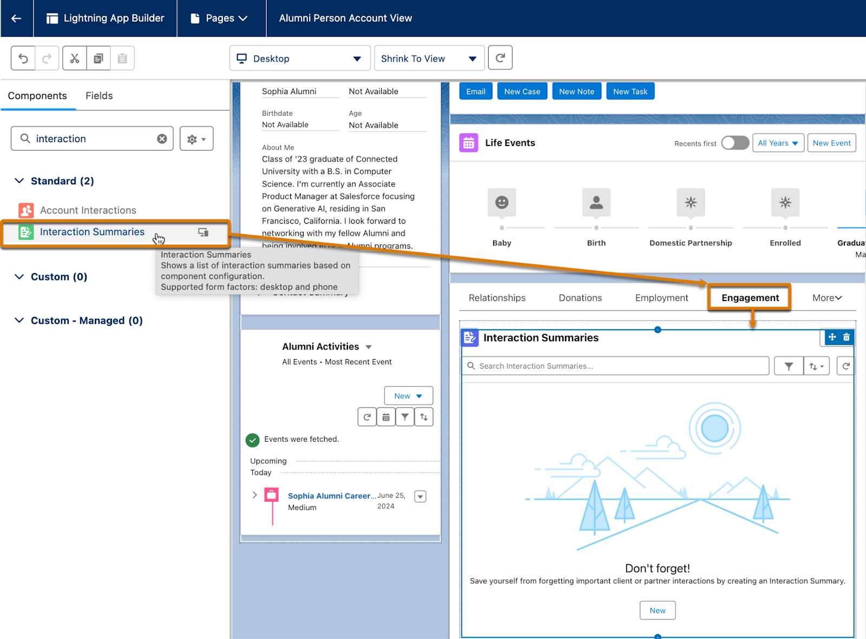
Task: Click the paste clipboard icon
Action: point(122,58)
